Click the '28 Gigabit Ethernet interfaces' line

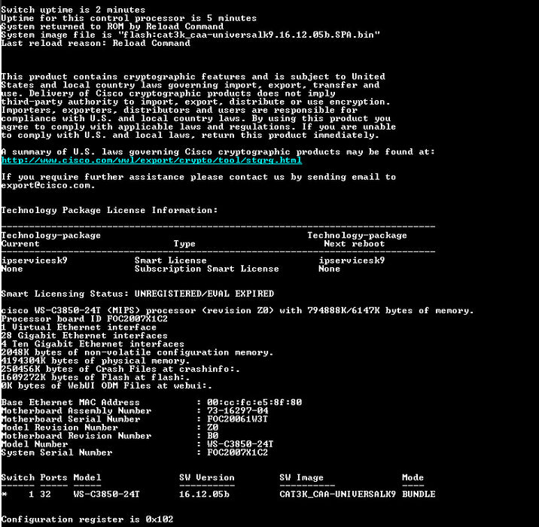(x=84, y=336)
